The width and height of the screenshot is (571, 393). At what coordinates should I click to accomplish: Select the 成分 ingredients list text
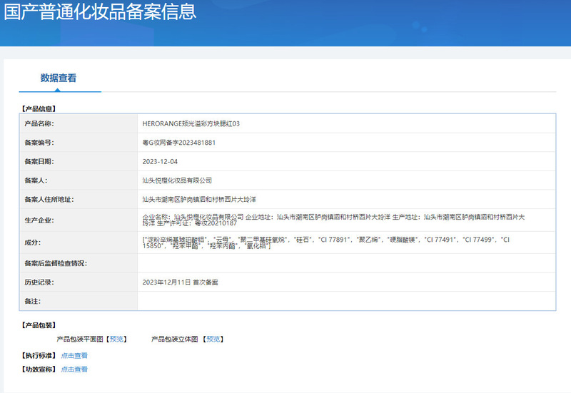(326, 243)
